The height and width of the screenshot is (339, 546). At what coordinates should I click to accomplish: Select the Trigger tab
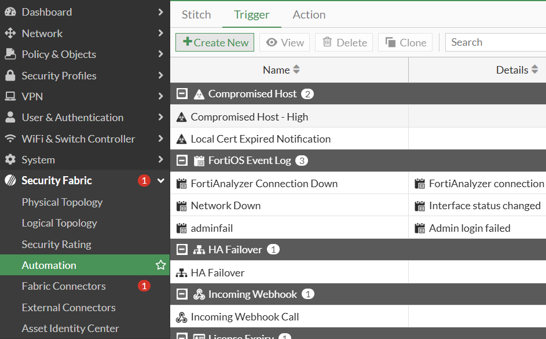click(251, 14)
